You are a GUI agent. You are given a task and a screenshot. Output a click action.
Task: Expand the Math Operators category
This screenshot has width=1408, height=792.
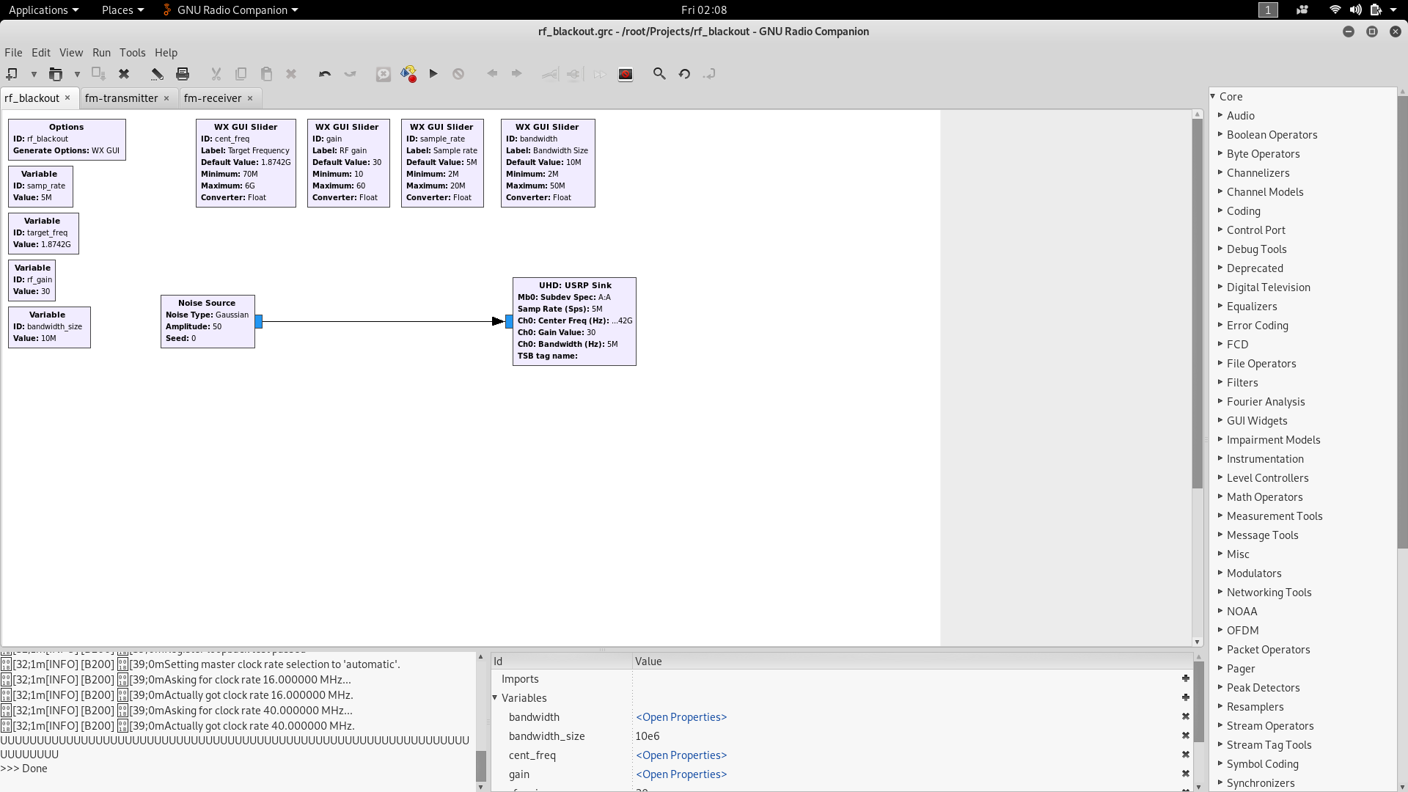(x=1220, y=496)
